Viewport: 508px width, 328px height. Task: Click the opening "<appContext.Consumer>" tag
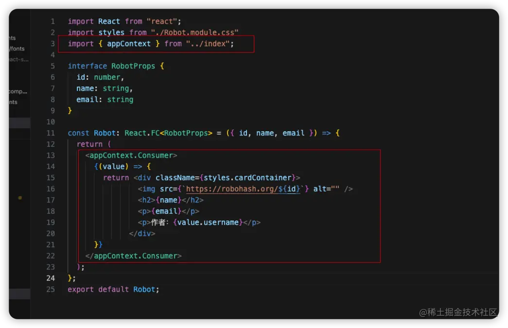pyautogui.click(x=131, y=155)
